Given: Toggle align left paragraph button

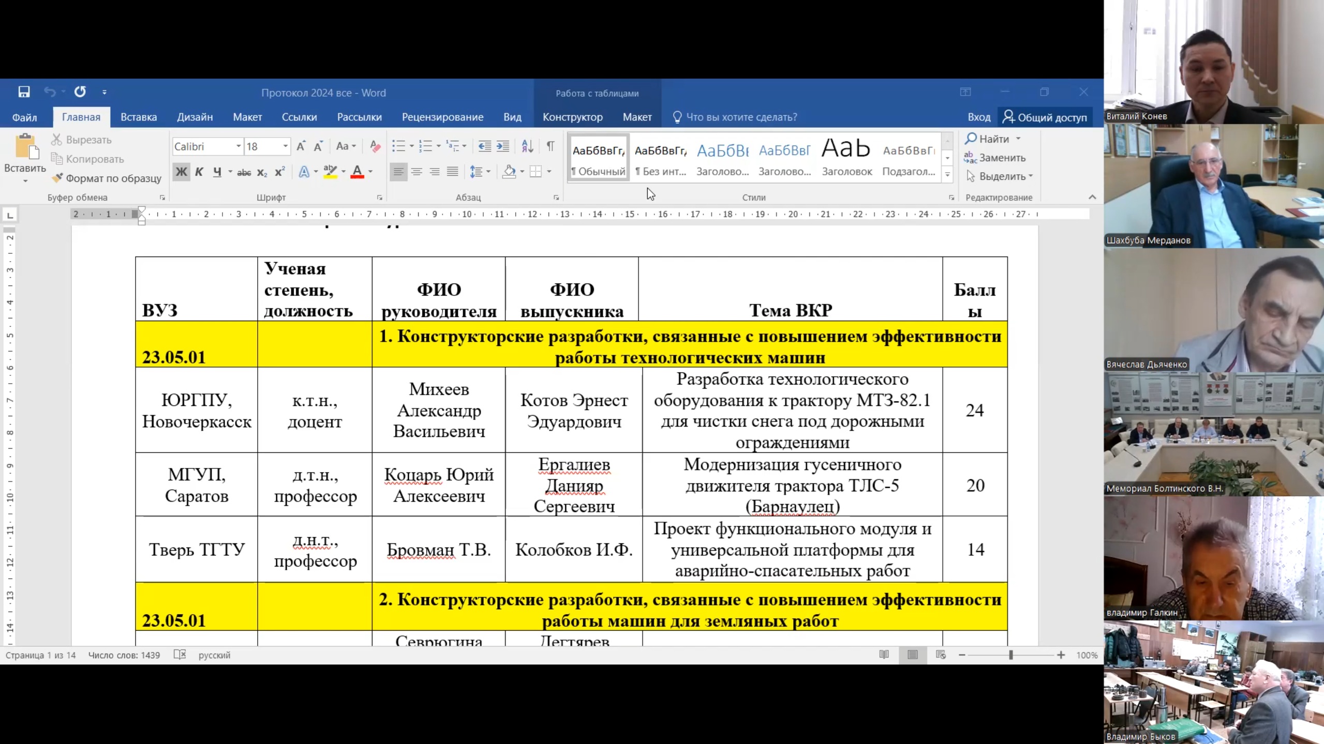Looking at the screenshot, I should pos(398,172).
